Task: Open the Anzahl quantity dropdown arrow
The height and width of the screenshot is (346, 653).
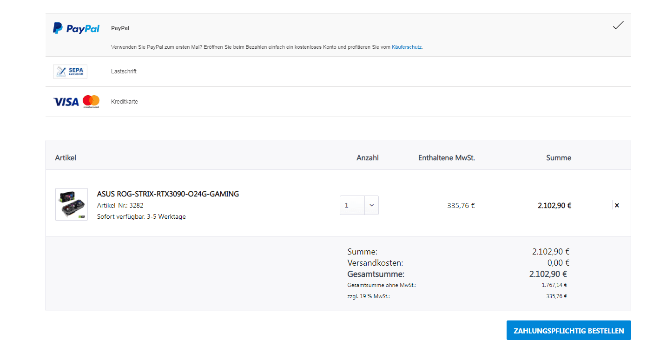Action: click(371, 205)
